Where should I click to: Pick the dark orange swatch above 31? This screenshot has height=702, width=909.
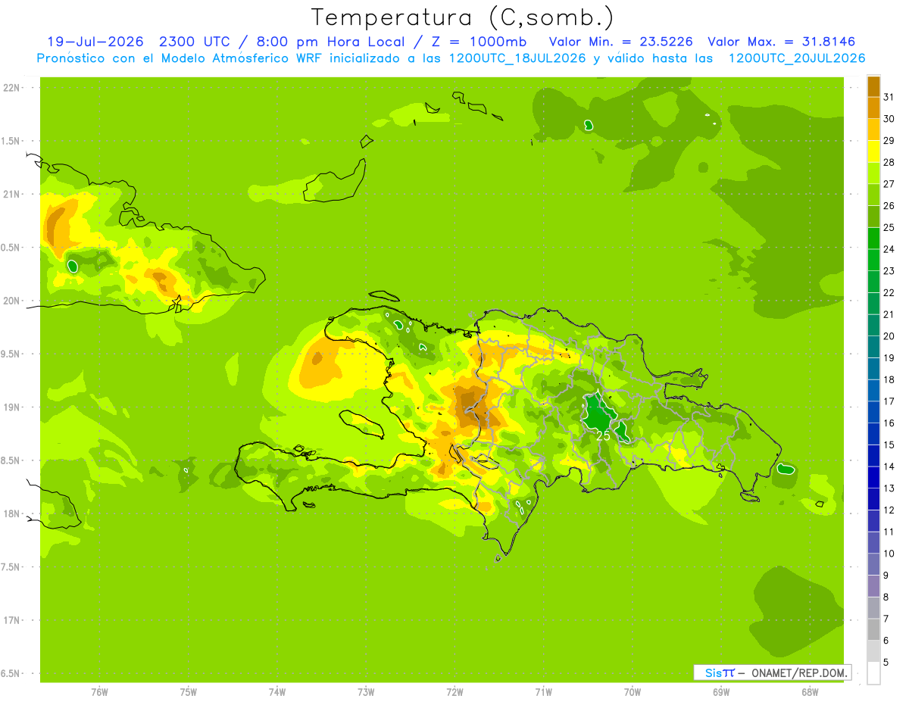(873, 86)
